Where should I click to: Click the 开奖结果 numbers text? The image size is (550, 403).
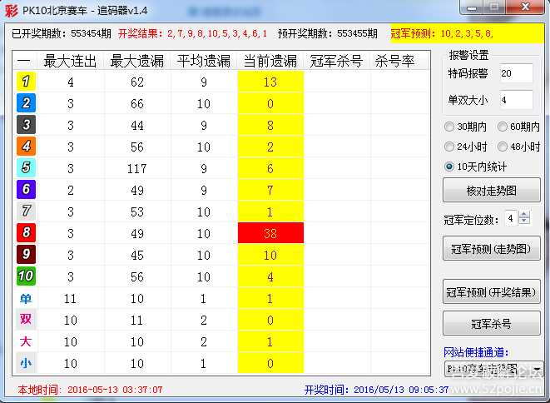click(192, 33)
